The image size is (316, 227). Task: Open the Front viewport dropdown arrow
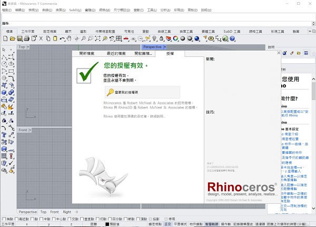pos(30,130)
